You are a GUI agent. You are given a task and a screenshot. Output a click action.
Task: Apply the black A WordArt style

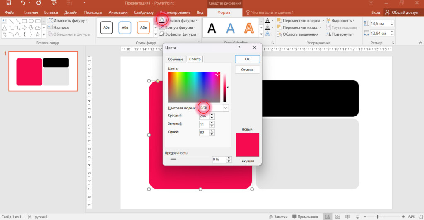point(212,28)
